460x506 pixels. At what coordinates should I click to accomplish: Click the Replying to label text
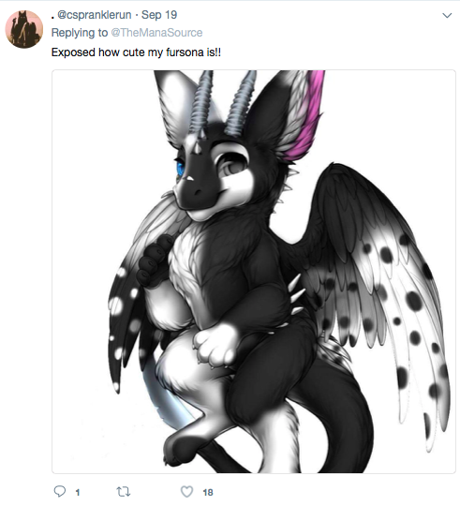coord(80,33)
